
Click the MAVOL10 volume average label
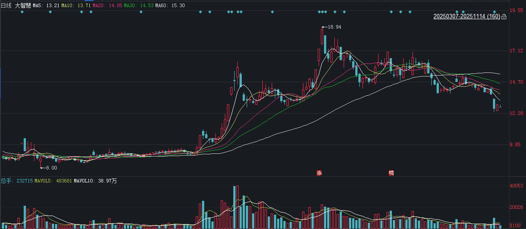(95, 181)
